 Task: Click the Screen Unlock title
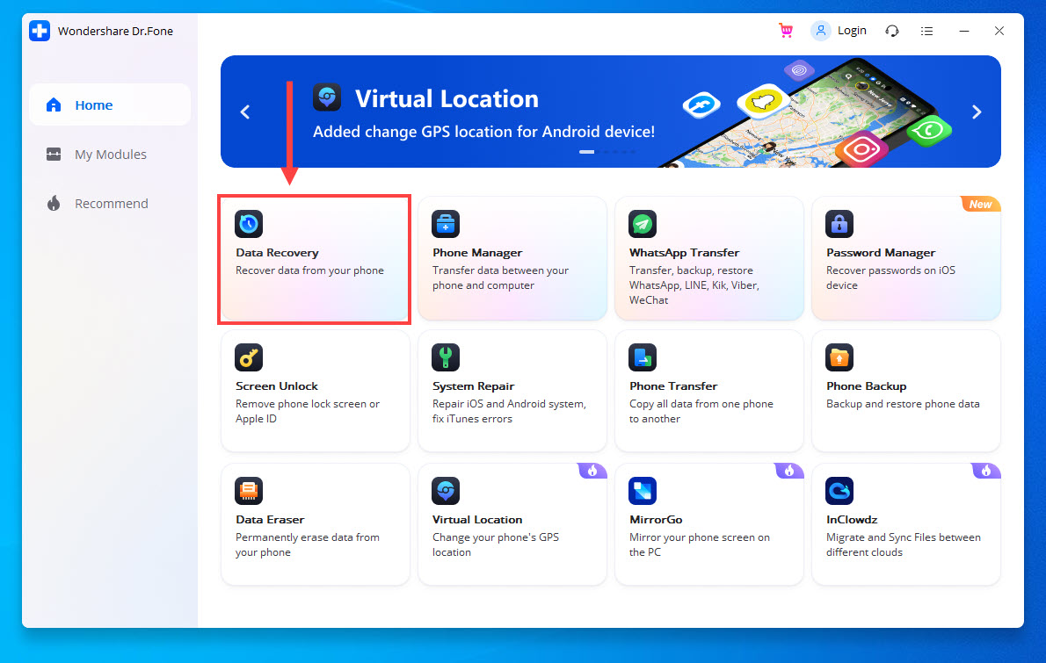click(x=276, y=386)
